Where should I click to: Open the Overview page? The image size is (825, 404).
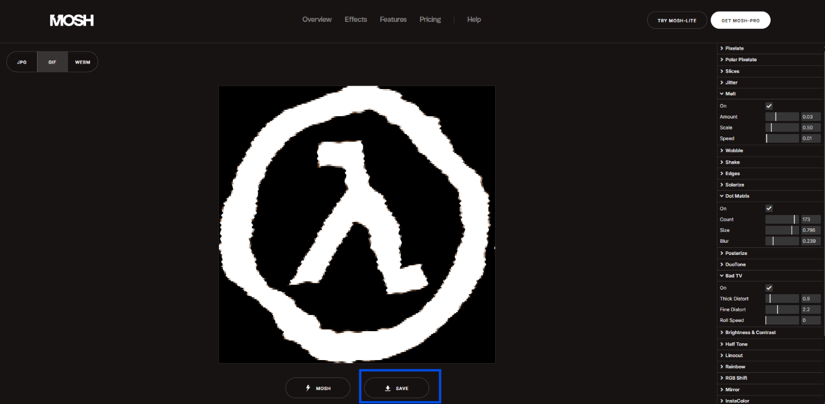click(x=317, y=20)
